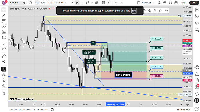Undo the last action
The height and width of the screenshot is (112, 200).
click(116, 3)
